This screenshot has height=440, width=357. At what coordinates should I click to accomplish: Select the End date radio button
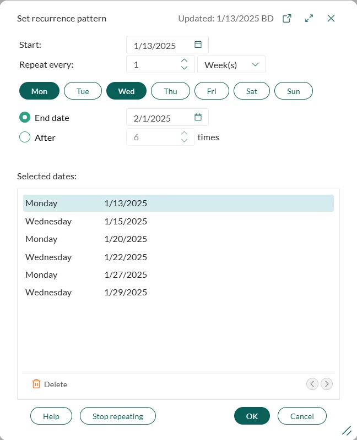pyautogui.click(x=25, y=118)
